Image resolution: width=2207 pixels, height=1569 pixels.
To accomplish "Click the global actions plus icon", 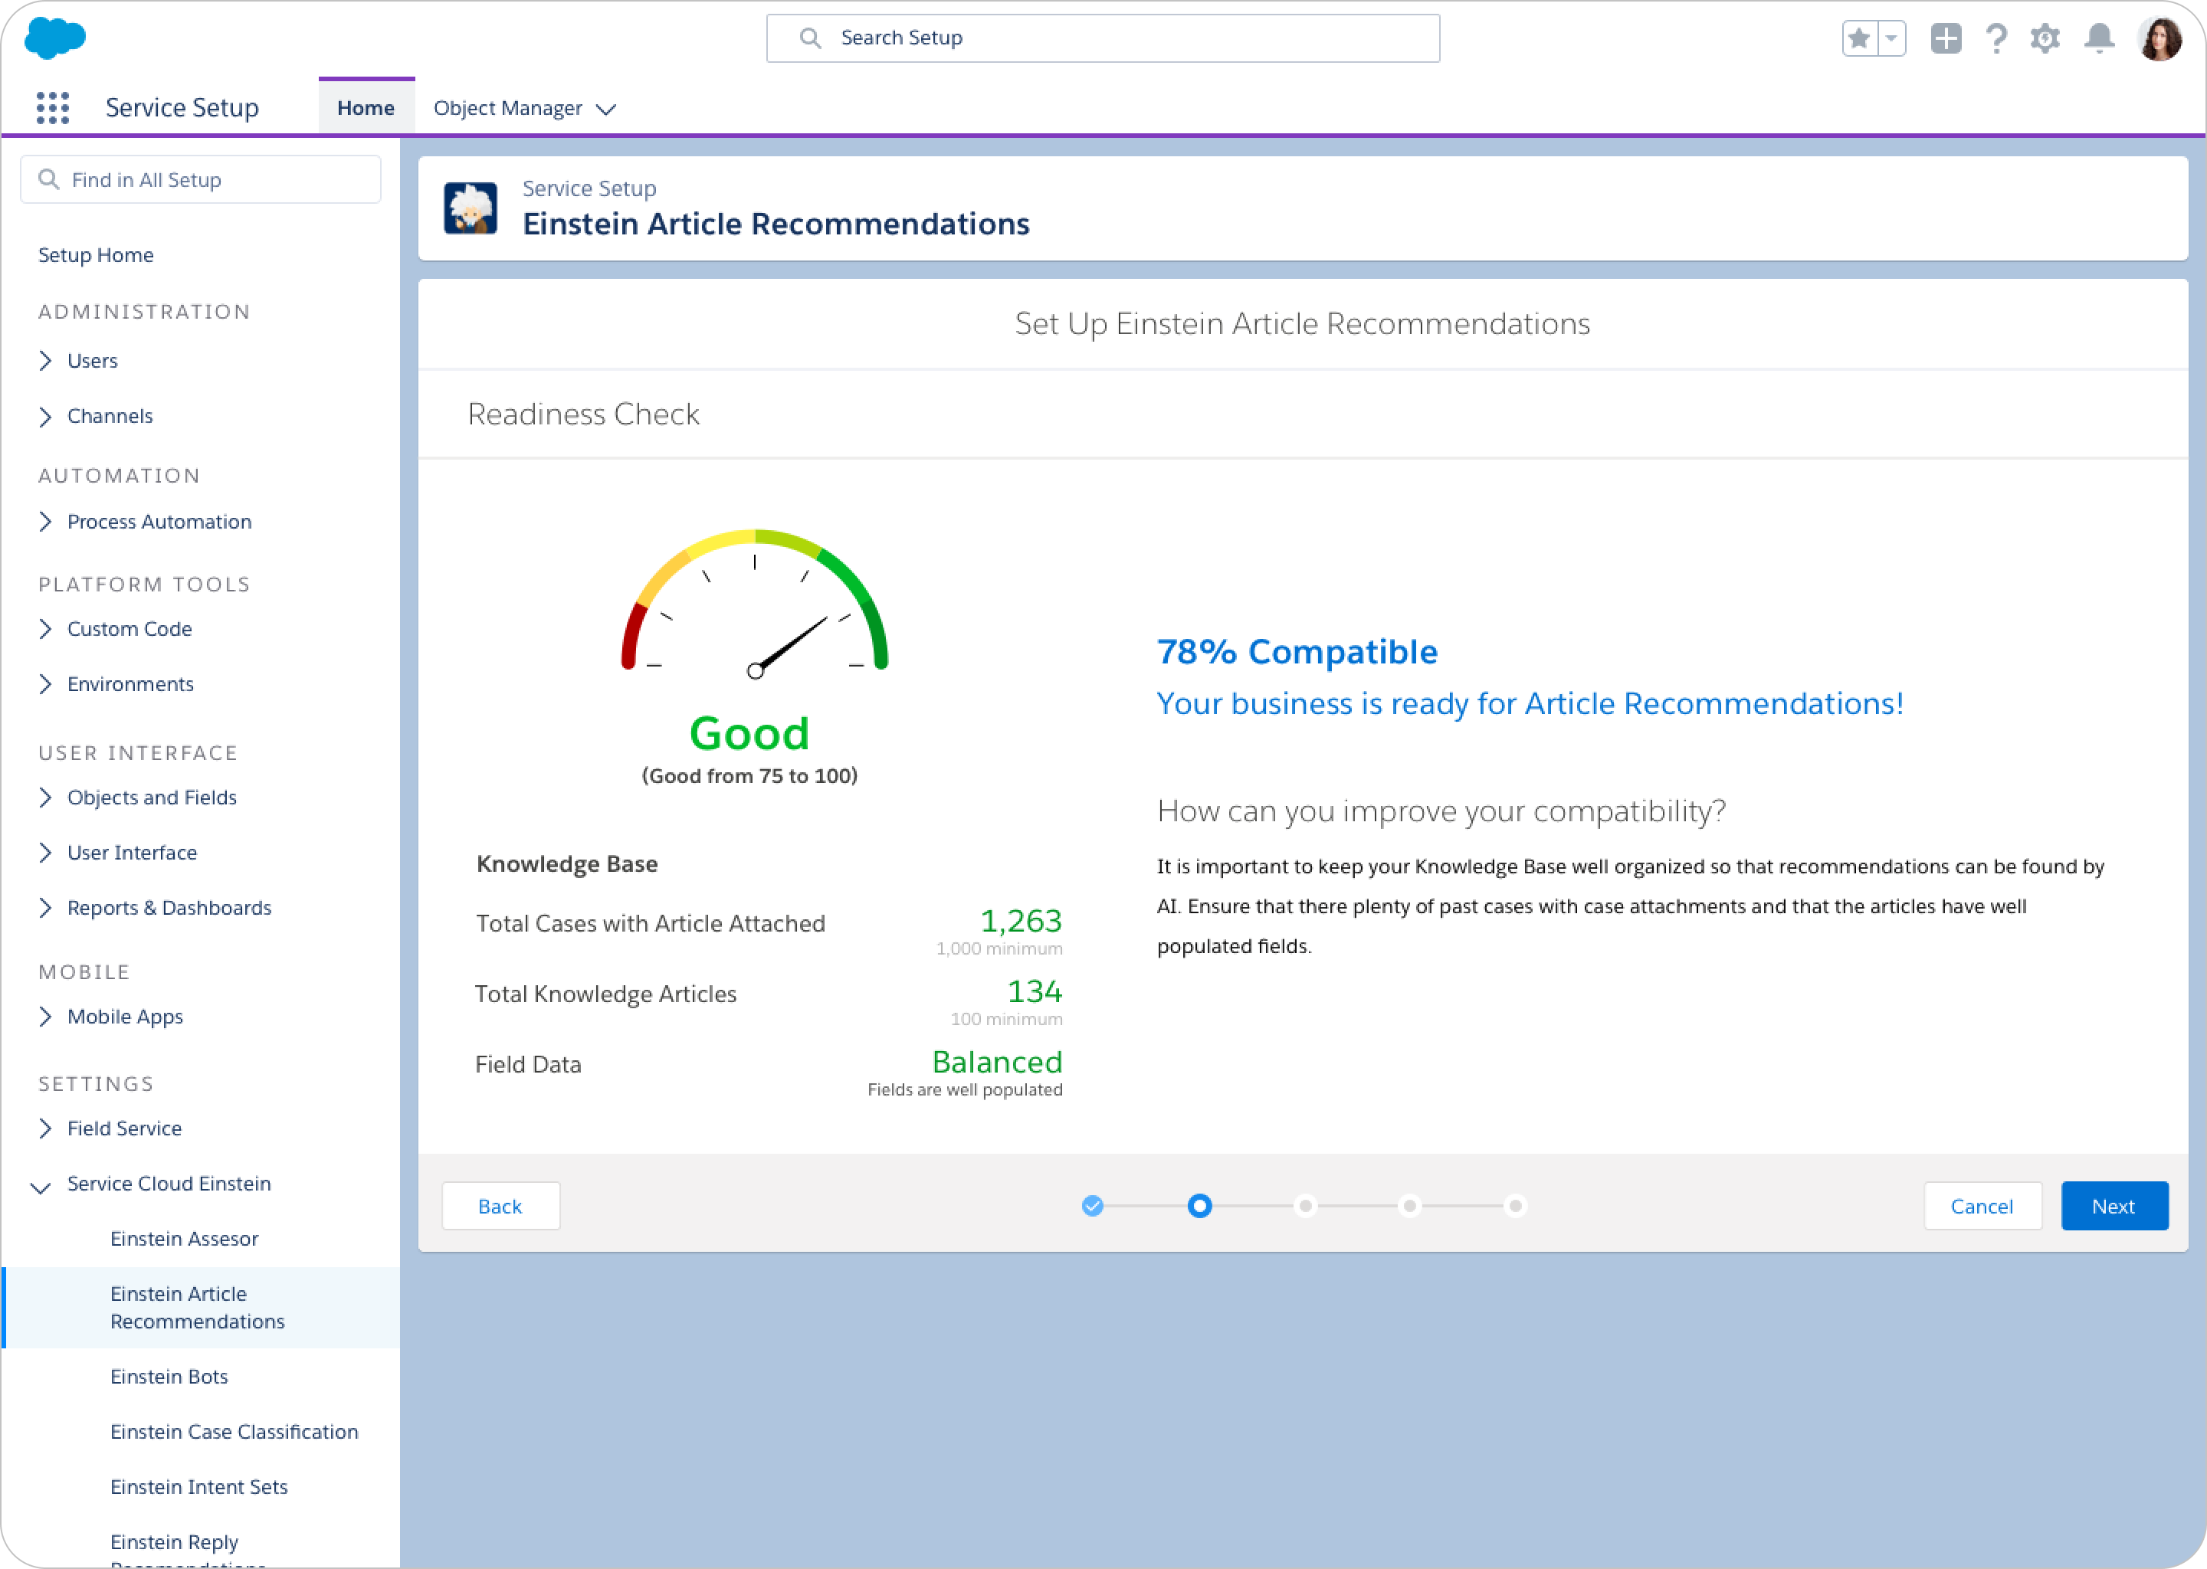I will coord(1945,38).
